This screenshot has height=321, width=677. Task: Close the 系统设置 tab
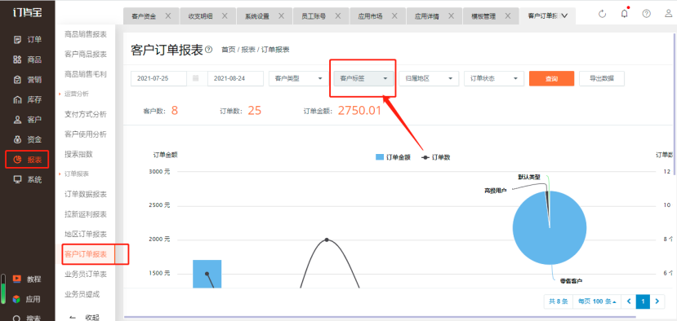(282, 16)
